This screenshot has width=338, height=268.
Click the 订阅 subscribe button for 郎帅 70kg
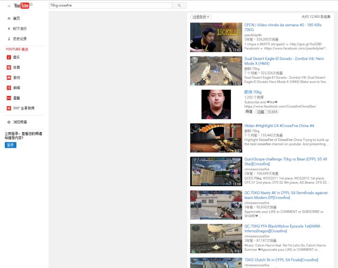(261, 111)
